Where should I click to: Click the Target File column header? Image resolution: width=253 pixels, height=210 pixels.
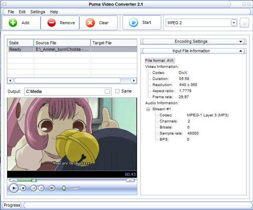coord(114,43)
